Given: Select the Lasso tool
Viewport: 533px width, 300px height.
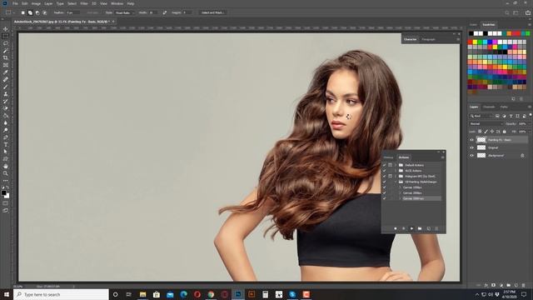Looking at the screenshot, I should 6,43.
